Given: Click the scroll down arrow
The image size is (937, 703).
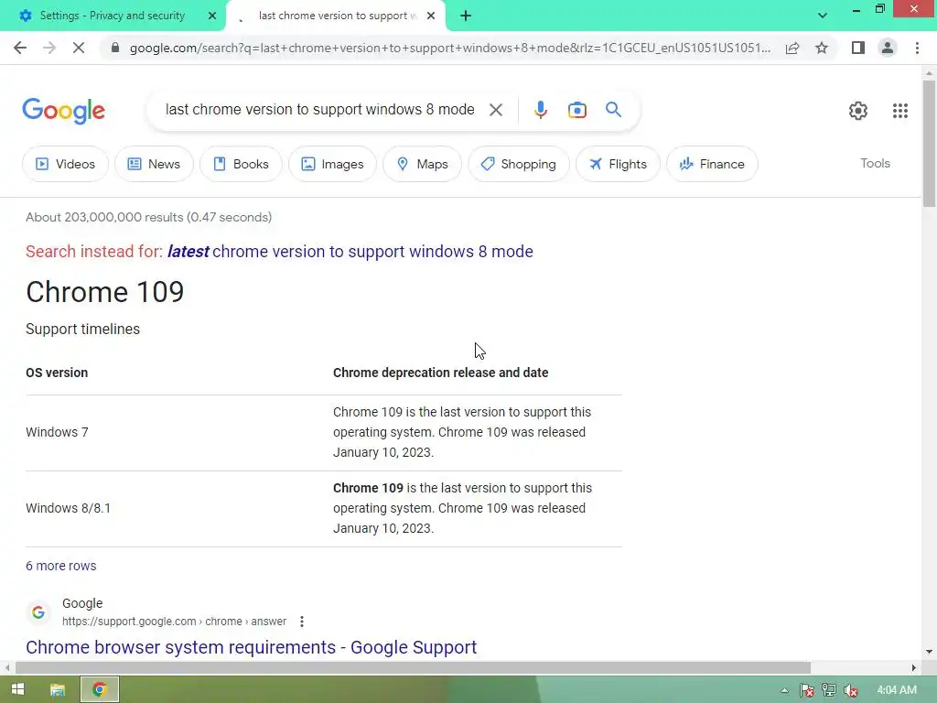Looking at the screenshot, I should point(929,652).
